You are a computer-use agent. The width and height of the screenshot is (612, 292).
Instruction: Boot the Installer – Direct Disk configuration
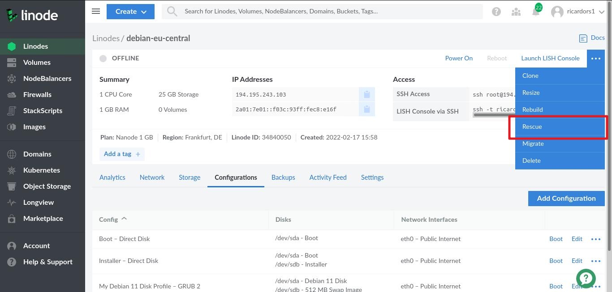[556, 261]
